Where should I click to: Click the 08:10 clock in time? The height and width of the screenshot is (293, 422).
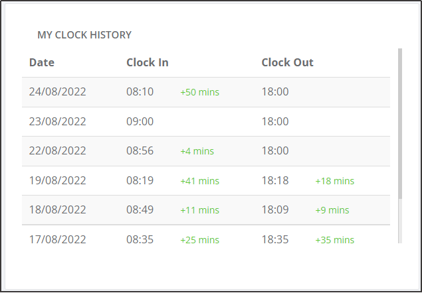(140, 92)
